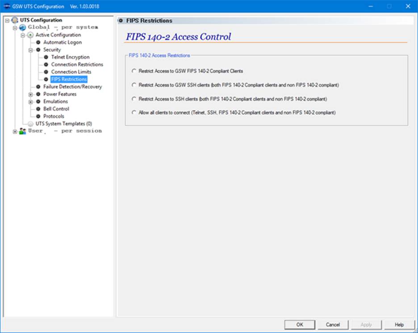The height and width of the screenshot is (333, 418).
Task: Click the Active Configuration green circle icon
Action: click(30, 35)
